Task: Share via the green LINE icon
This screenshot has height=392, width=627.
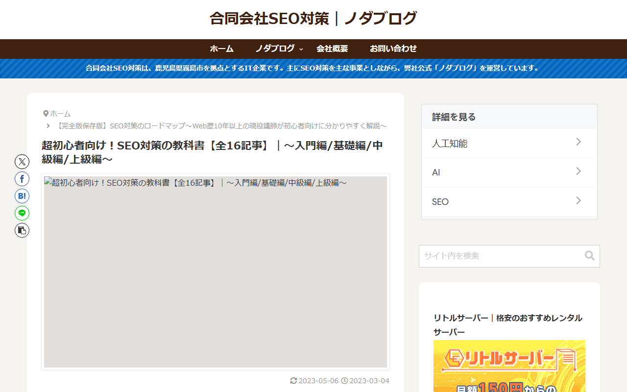Action: pyautogui.click(x=22, y=213)
